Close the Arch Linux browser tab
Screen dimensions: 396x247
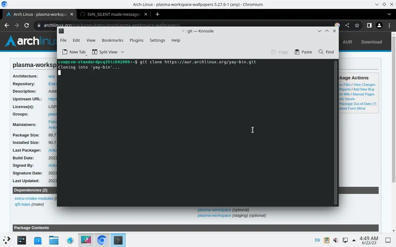pos(71,14)
